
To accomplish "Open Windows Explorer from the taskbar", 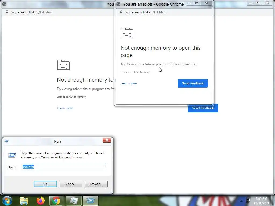I will [x=24, y=201].
